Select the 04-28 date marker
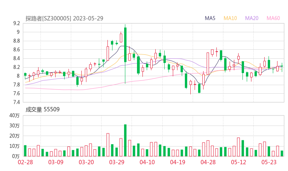 (208, 162)
